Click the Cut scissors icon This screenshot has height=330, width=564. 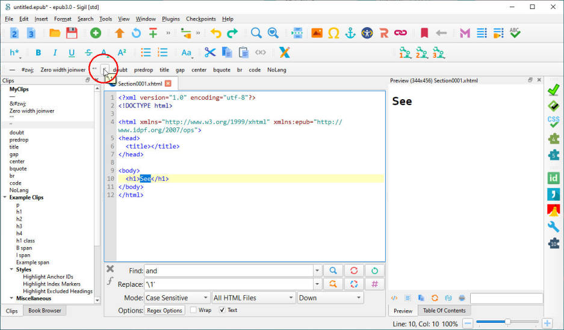coord(209,52)
